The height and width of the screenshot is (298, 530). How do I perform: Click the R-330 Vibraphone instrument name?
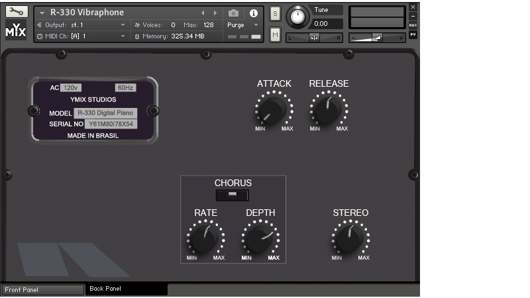click(87, 13)
